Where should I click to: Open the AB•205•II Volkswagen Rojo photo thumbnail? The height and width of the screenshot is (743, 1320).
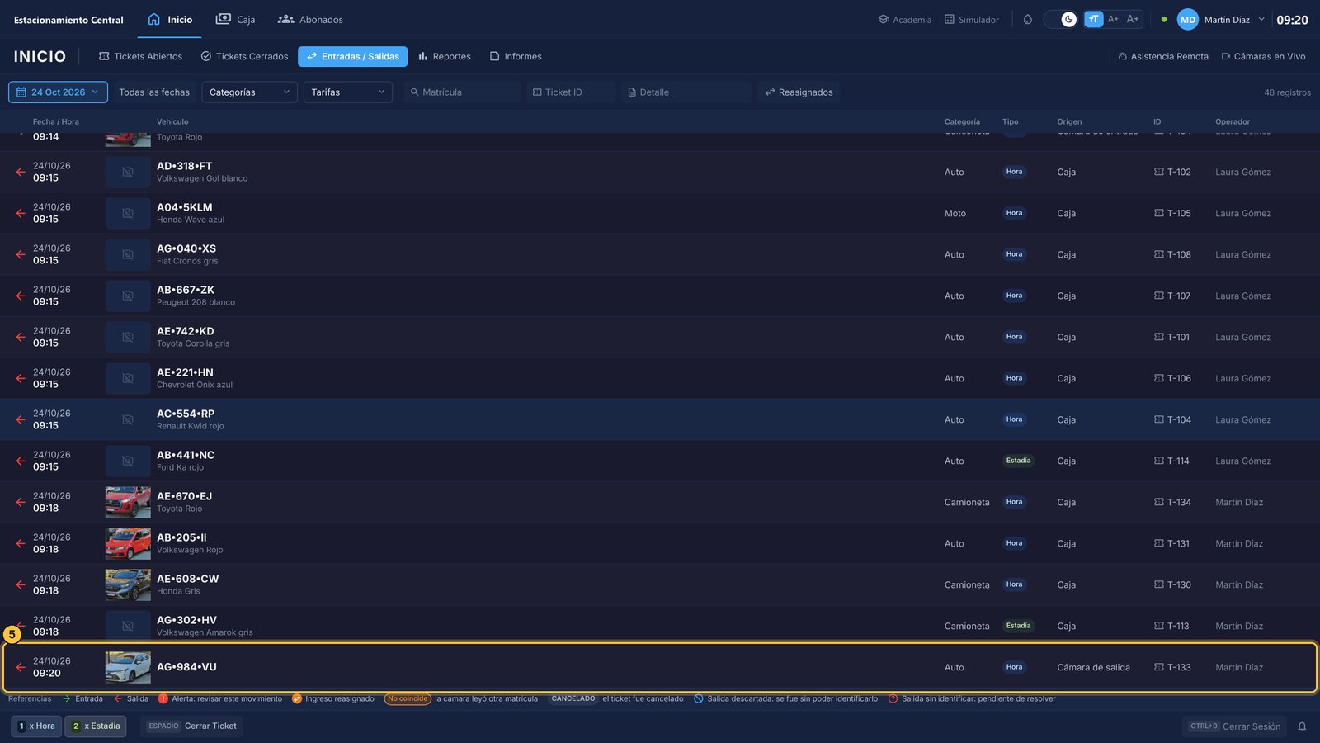[128, 543]
